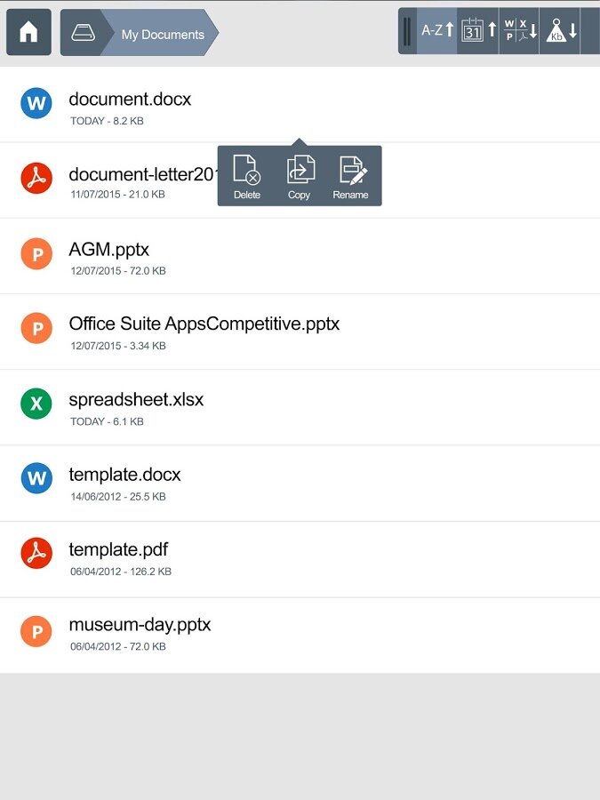This screenshot has width=600, height=800.
Task: Click the Word icon for template.docx
Action: (x=36, y=479)
